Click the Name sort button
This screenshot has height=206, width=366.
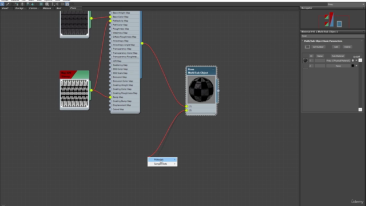click(x=320, y=56)
